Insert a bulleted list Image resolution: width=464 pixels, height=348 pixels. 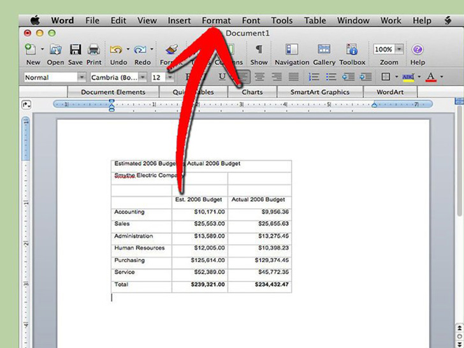331,77
